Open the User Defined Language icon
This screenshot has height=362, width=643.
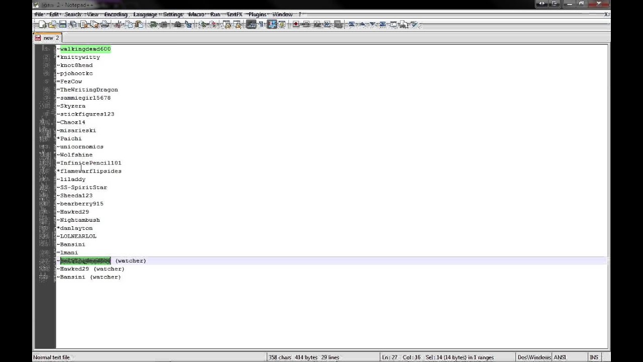click(281, 24)
